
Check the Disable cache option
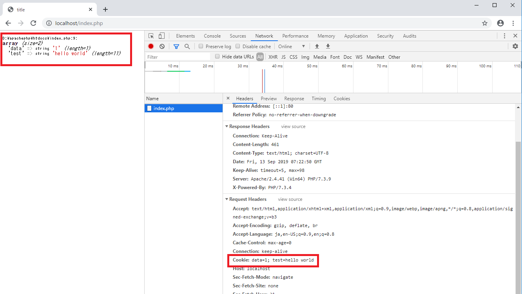(x=238, y=46)
